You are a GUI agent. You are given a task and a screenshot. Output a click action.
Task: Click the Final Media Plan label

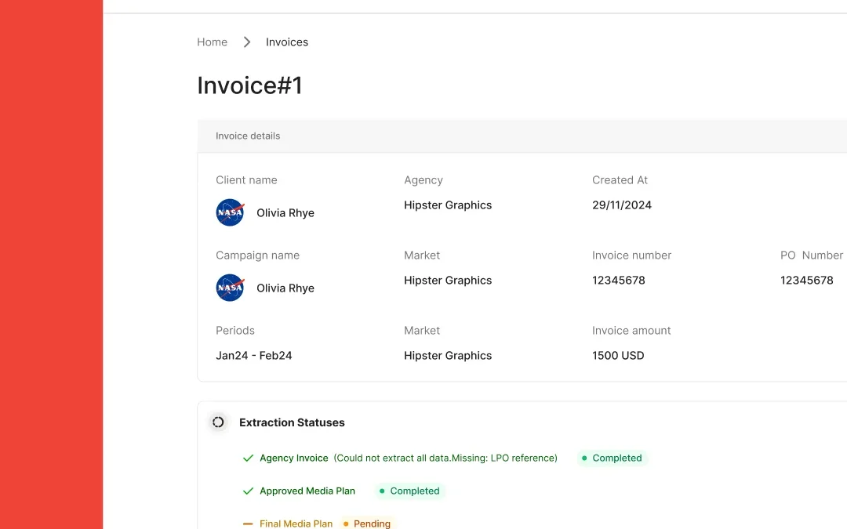tap(296, 524)
